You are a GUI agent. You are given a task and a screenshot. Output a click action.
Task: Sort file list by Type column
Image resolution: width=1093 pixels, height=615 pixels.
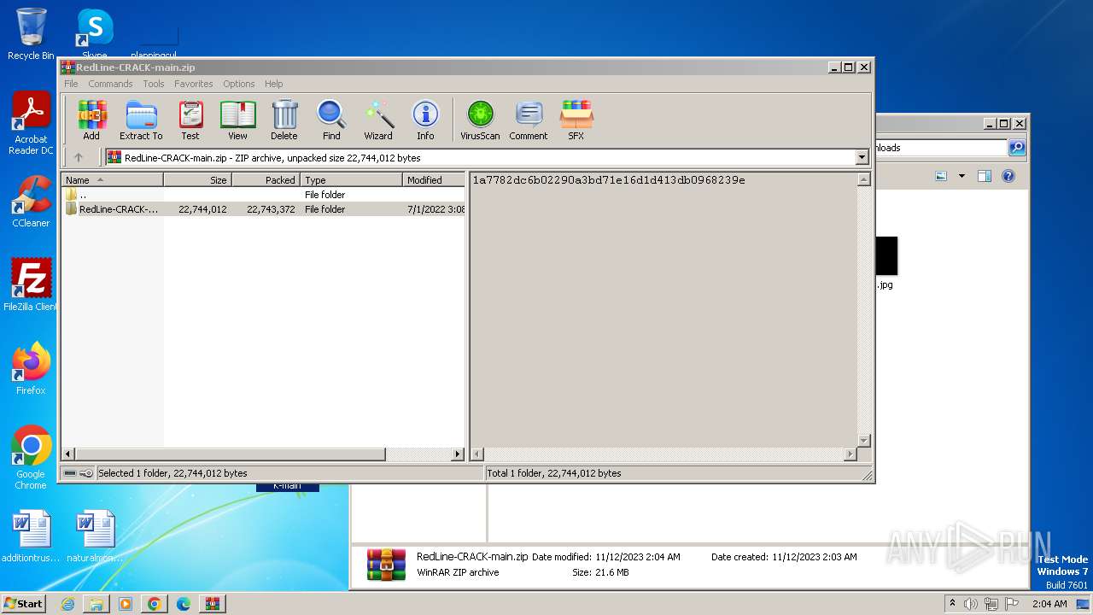pos(351,180)
